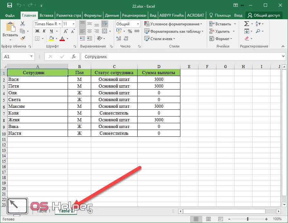Open Условное форматирование dropdown
The height and width of the screenshot is (223, 288).
click(x=173, y=24)
